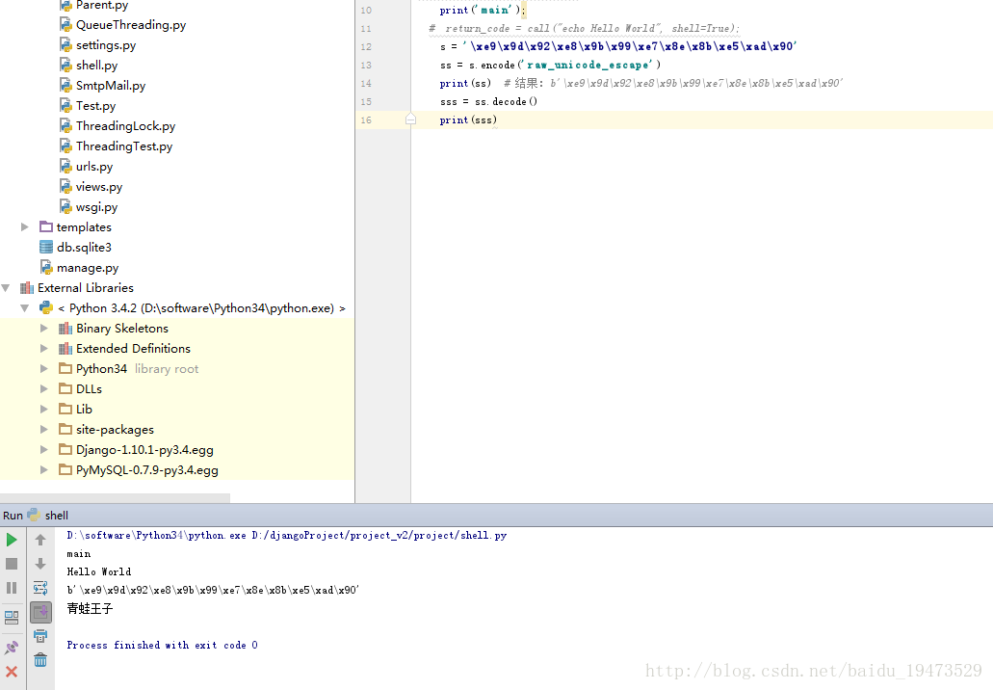Click the Python file icon beside wsgi.py
993x690 pixels.
click(65, 206)
